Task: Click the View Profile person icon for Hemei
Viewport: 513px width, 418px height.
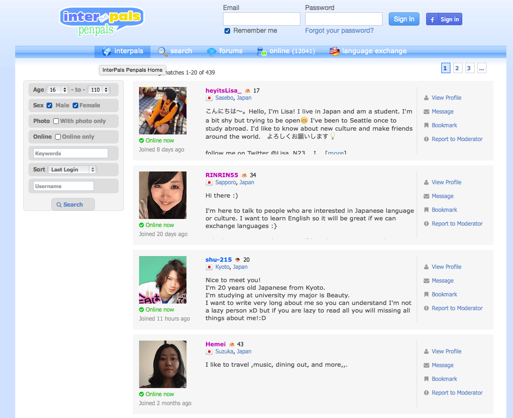Action: click(426, 351)
